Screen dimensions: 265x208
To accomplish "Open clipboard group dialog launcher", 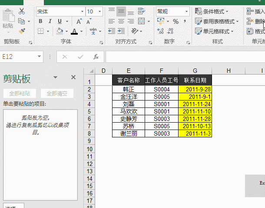I will pyautogui.click(x=30, y=43).
